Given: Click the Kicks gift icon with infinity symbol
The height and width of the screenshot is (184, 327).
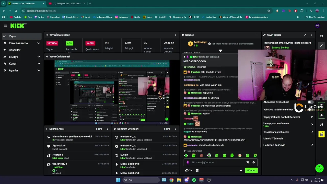Looking at the screenshot, I should coord(188,170).
